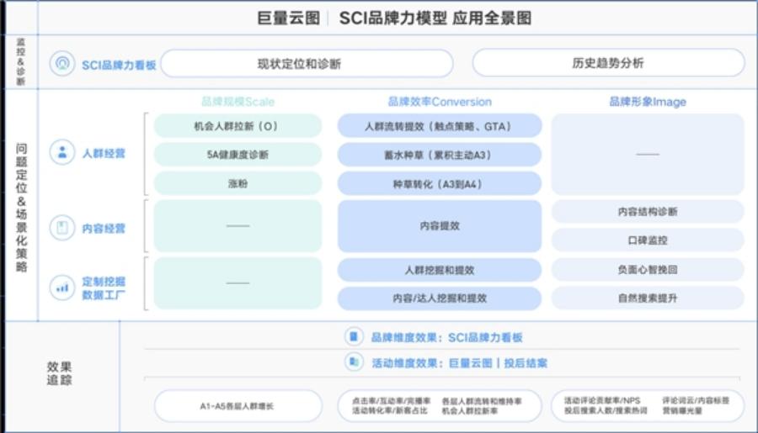Open the 历史趋势分析 pill
Viewport: 758px width, 433px height.
coord(608,63)
